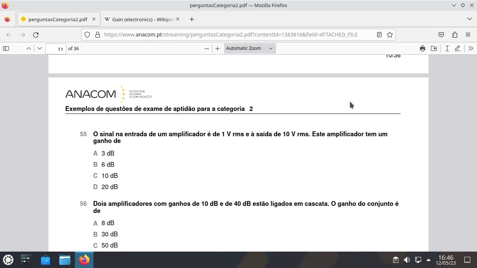Zoom in on the PDF
The image size is (477, 268).
pos(218,48)
